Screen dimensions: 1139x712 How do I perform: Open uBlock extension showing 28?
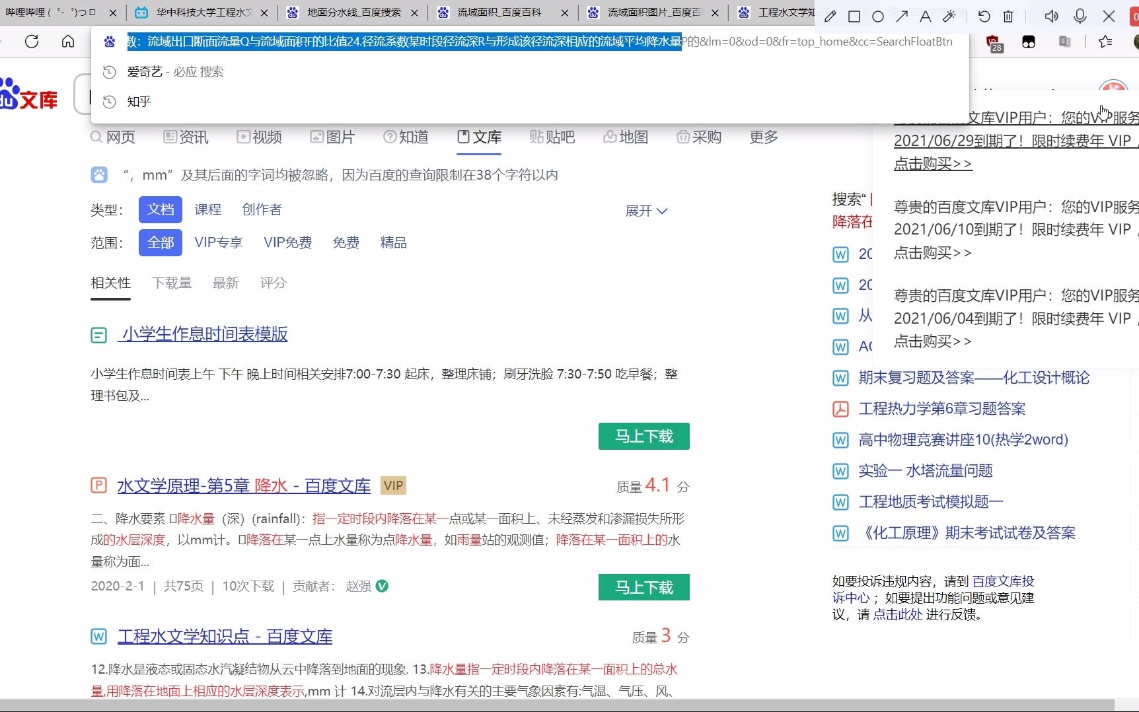point(994,44)
